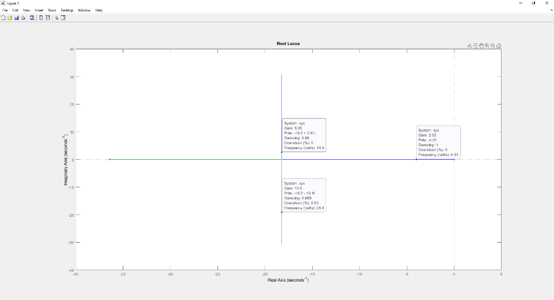The width and height of the screenshot is (554, 300).
Task: Select the Pan hand tool
Action: [x=481, y=45]
